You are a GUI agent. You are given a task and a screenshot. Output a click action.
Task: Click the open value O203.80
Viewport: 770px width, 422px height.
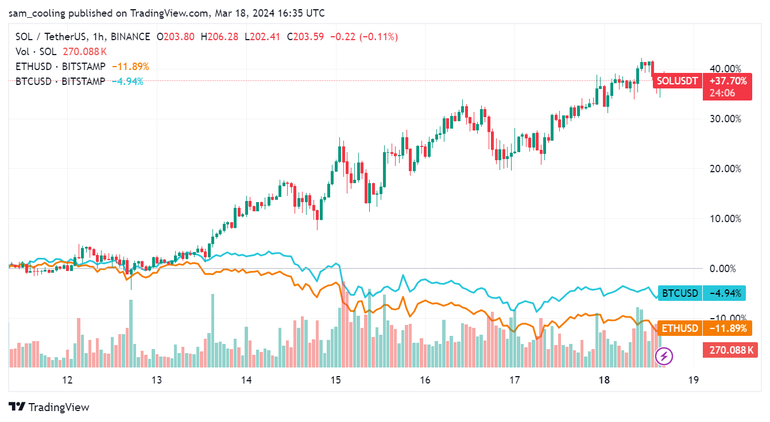click(175, 37)
